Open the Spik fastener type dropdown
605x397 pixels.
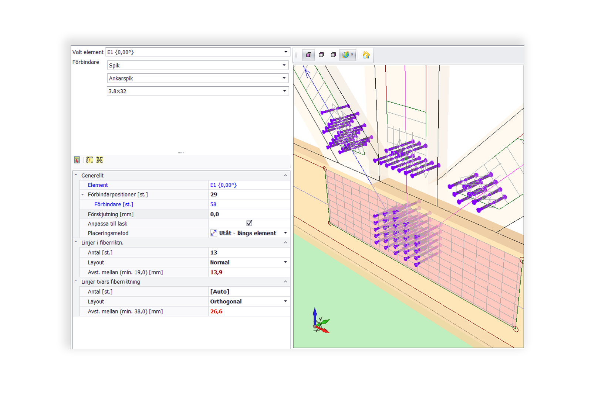point(284,65)
